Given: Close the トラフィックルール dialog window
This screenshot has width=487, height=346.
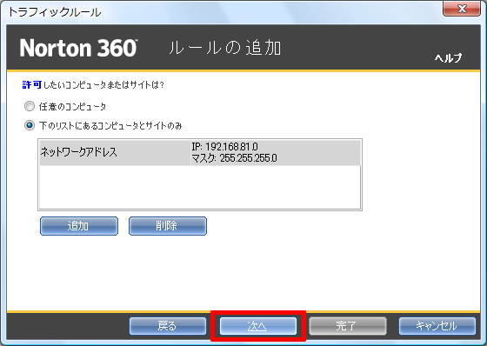Looking at the screenshot, I should (462, 9).
